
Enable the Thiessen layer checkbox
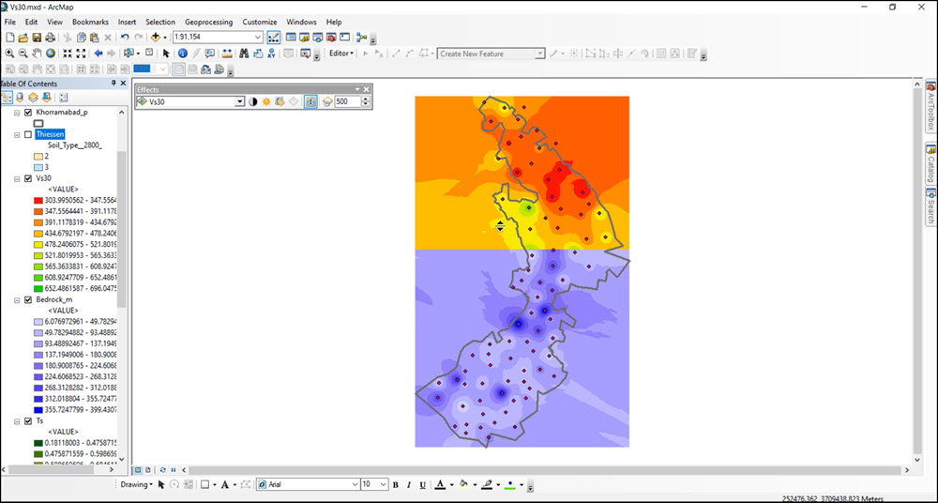(28, 134)
